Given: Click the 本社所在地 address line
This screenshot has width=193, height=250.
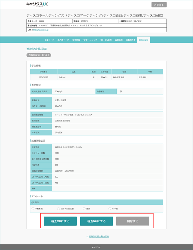Looking at the screenshot, I should [x=96, y=25].
